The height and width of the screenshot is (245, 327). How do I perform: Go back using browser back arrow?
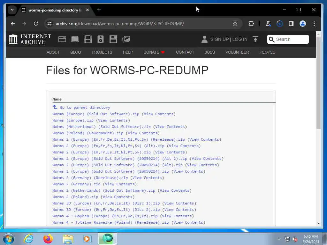pos(13,24)
